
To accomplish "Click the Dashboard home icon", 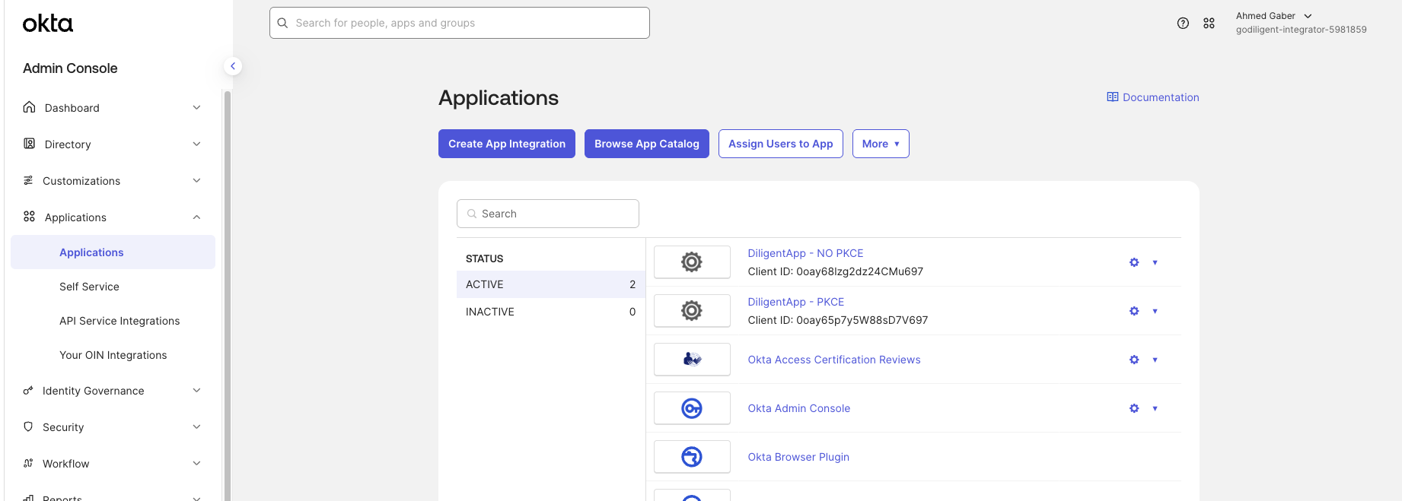I will (x=29, y=107).
